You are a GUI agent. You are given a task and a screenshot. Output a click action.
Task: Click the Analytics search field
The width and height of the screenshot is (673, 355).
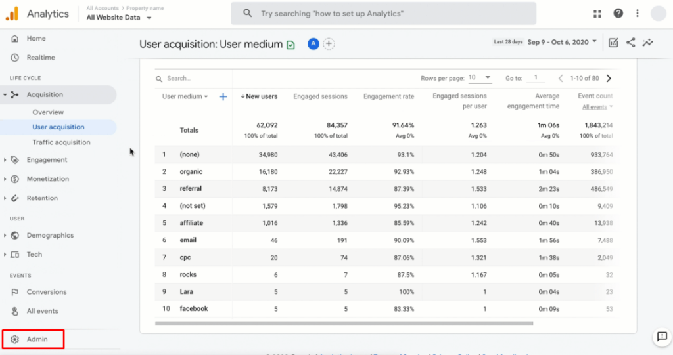coord(383,13)
